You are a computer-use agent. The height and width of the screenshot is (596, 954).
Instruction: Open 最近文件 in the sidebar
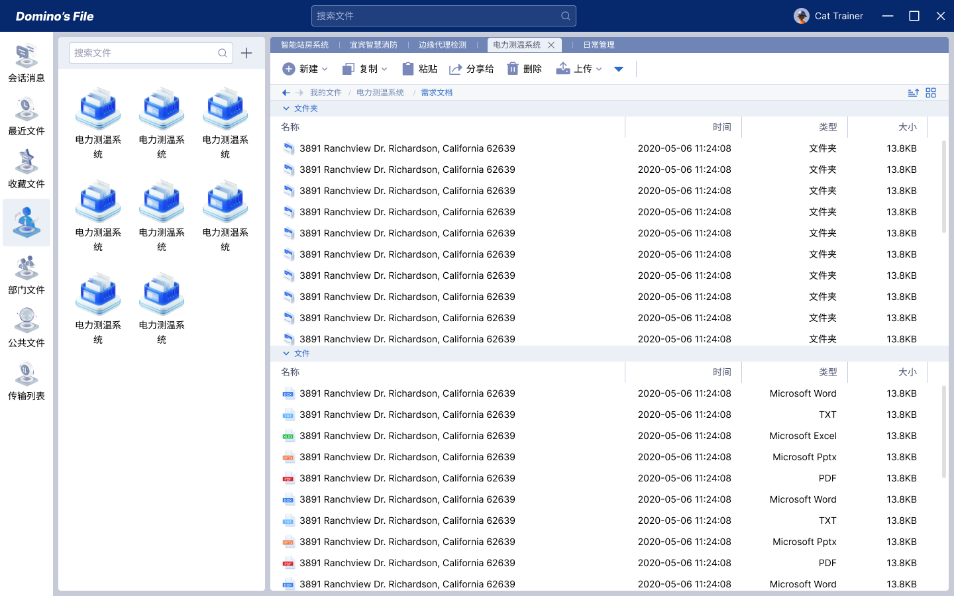coord(26,117)
